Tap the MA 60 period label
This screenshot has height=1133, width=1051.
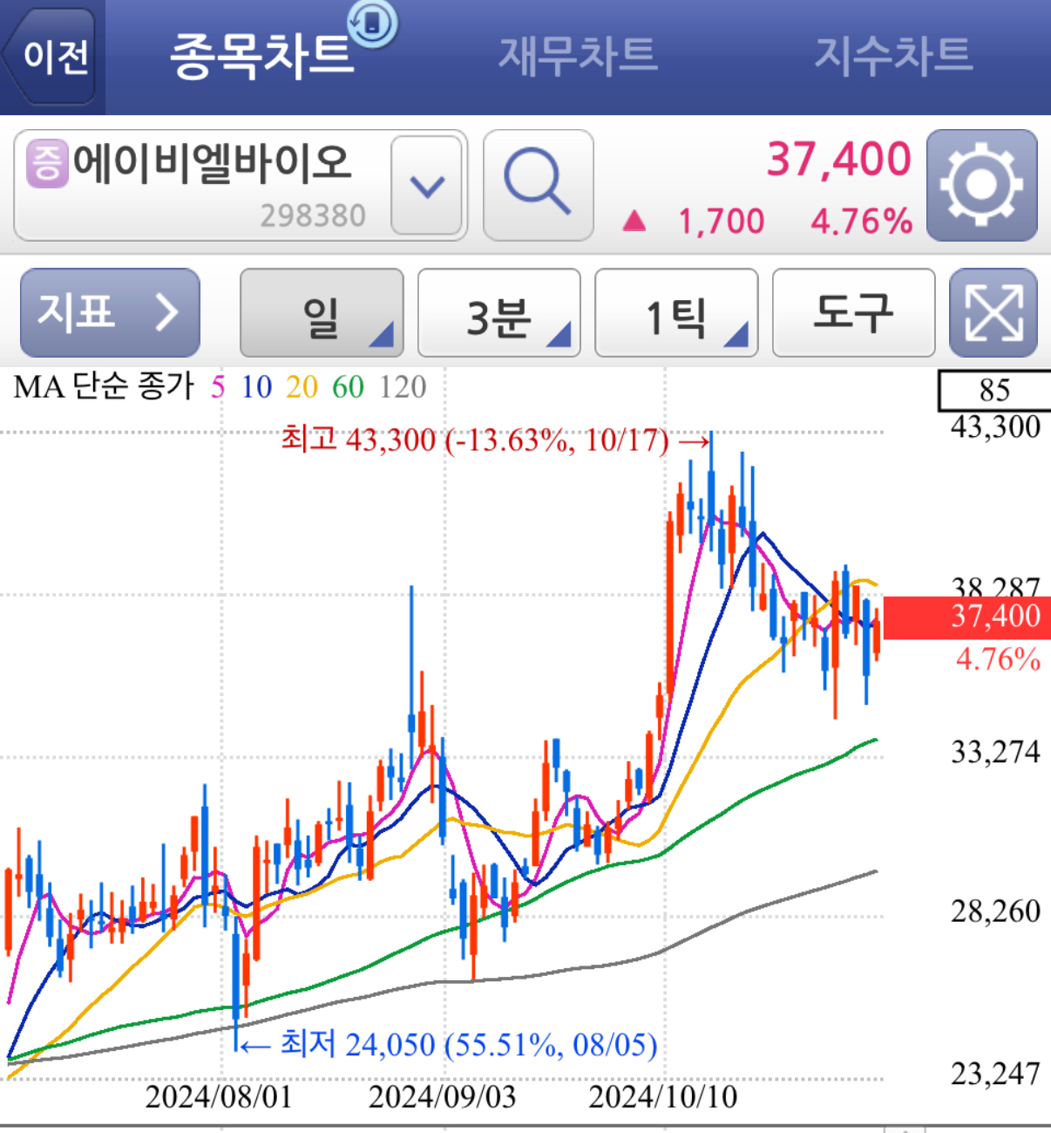(x=348, y=386)
